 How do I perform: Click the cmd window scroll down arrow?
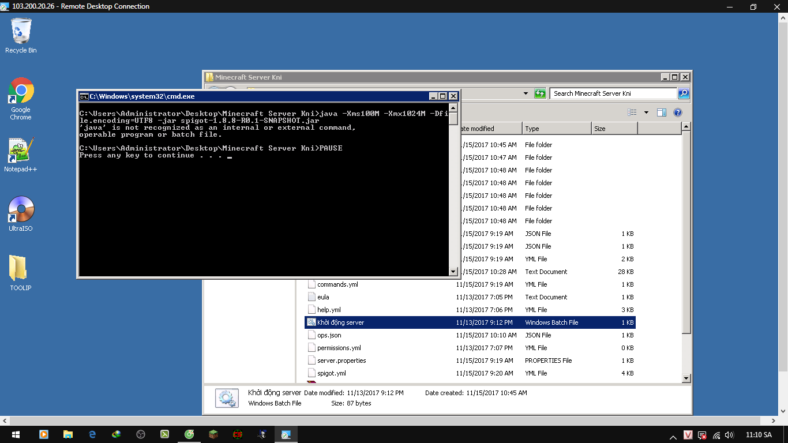453,272
